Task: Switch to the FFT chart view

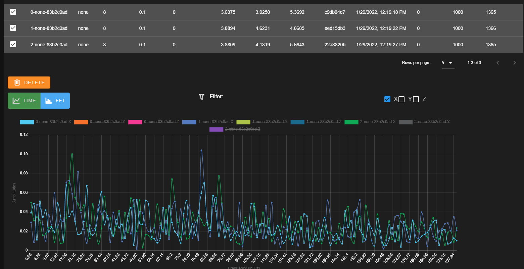Action: coord(55,101)
